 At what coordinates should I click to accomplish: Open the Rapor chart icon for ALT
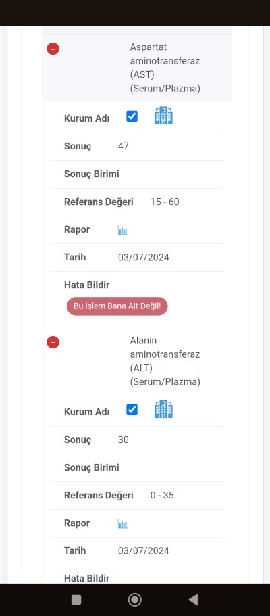click(122, 524)
